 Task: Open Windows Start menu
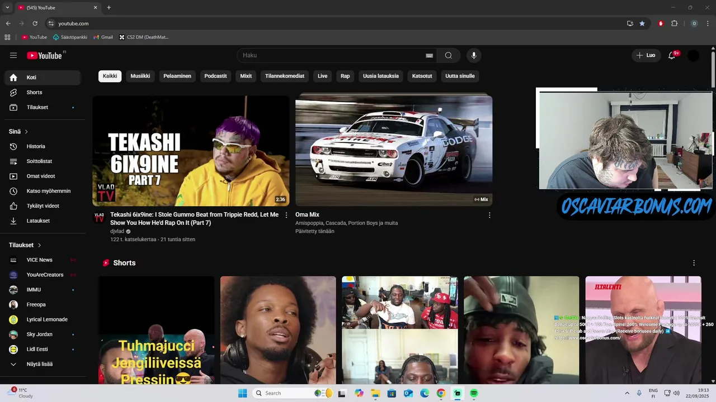tap(242, 393)
